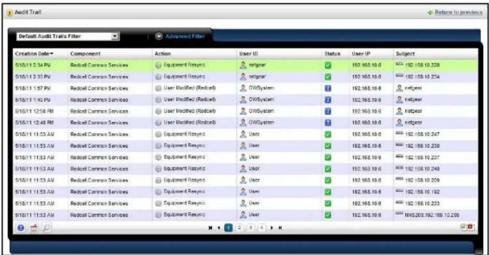This screenshot has width=489, height=255.
Task: Sort by the Action column header
Action: 162,54
